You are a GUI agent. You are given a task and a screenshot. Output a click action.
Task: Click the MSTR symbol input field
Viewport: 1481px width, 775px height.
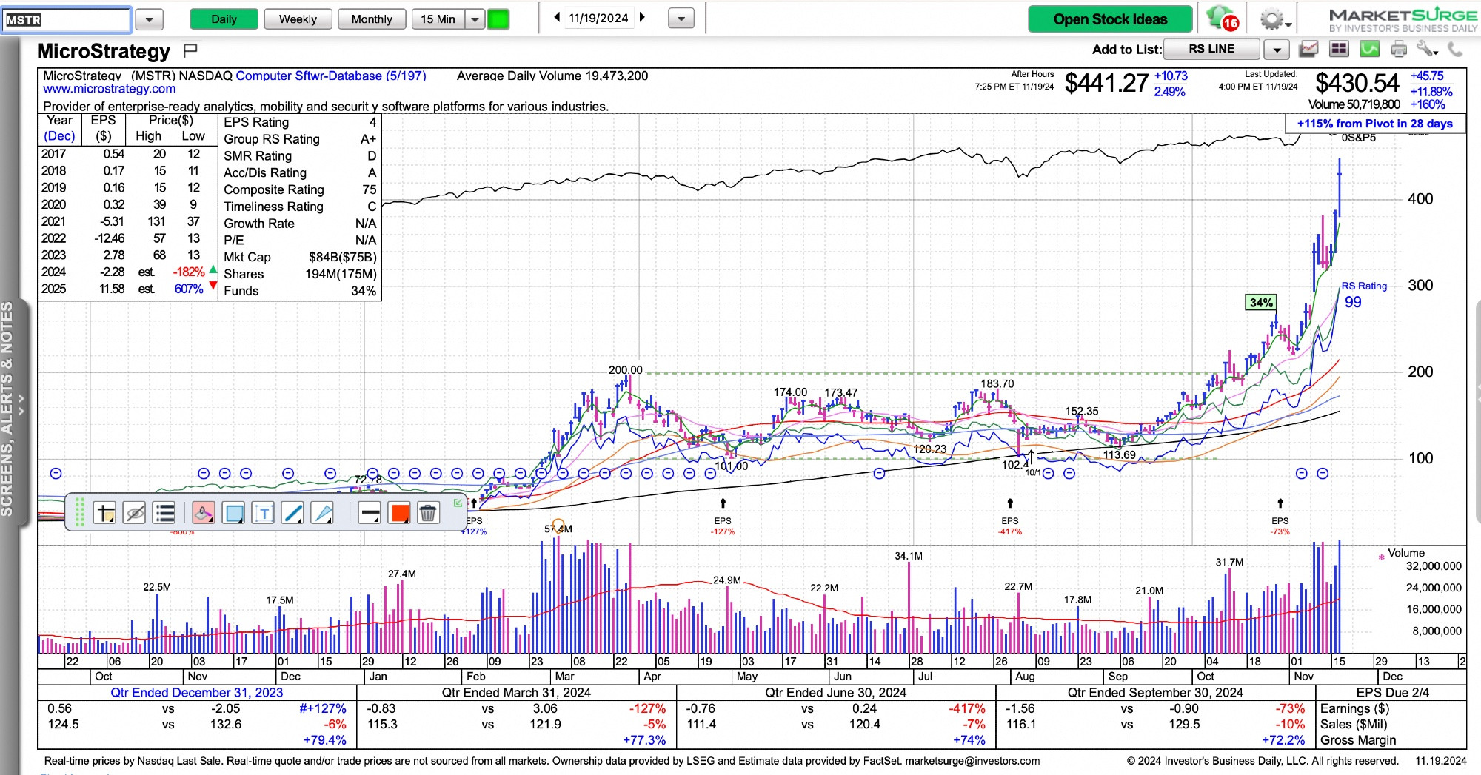[x=67, y=20]
